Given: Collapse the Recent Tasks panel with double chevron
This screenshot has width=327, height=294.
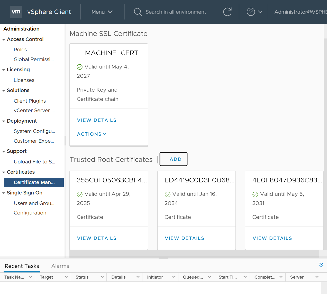Looking at the screenshot, I should click(321, 265).
